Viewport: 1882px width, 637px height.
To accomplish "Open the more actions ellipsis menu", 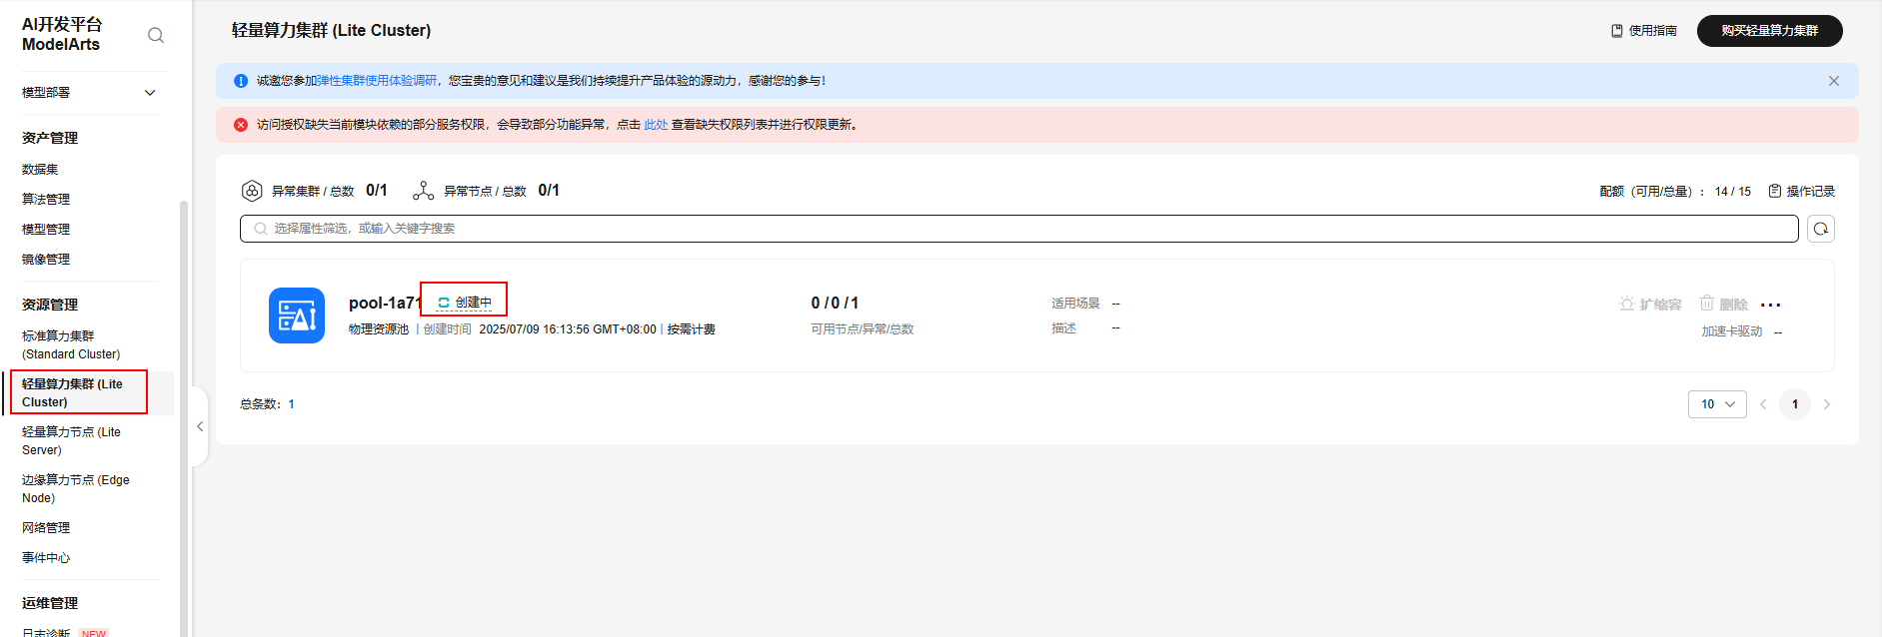I will point(1771,305).
